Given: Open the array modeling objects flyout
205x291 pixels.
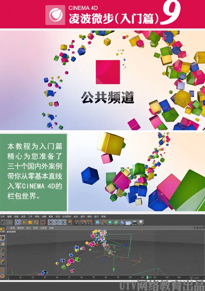Looking at the screenshot, I should pyautogui.click(x=116, y=222).
